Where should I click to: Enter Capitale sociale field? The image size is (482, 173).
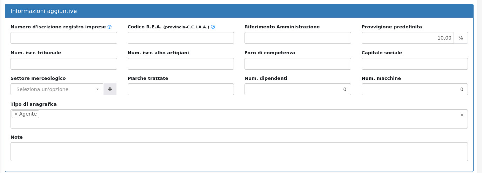pyautogui.click(x=415, y=64)
